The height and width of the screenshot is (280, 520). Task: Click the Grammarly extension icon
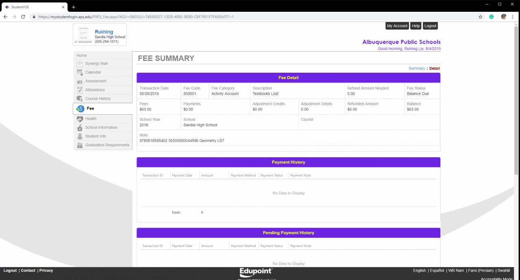[x=492, y=17]
